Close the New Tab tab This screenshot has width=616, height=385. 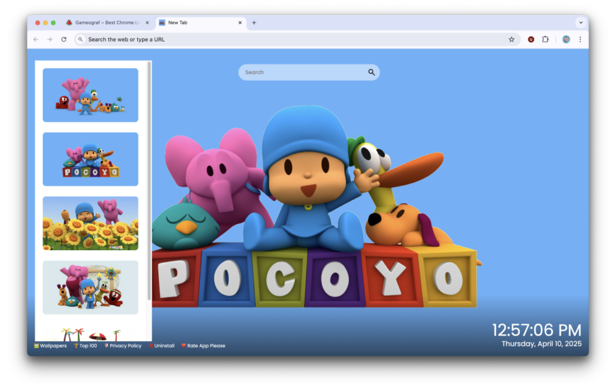240,23
